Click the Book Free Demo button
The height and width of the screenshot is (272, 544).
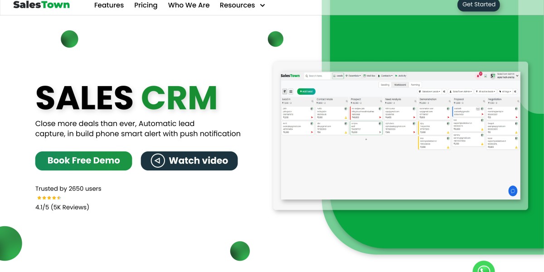84,160
